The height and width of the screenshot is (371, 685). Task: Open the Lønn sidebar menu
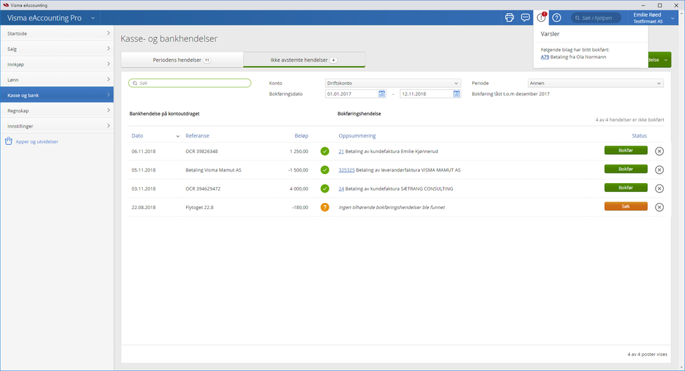coord(57,80)
